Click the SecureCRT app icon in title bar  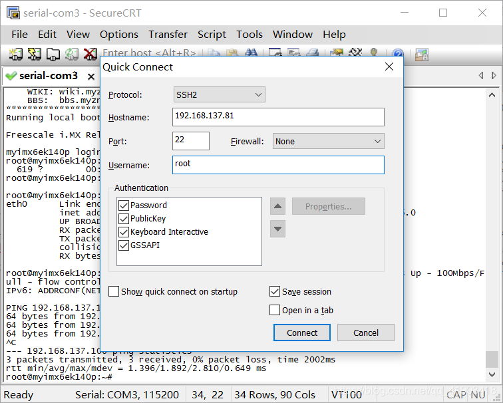coord(13,13)
